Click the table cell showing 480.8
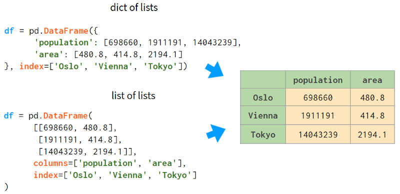Screen dimensions: 400x194 pos(372,97)
